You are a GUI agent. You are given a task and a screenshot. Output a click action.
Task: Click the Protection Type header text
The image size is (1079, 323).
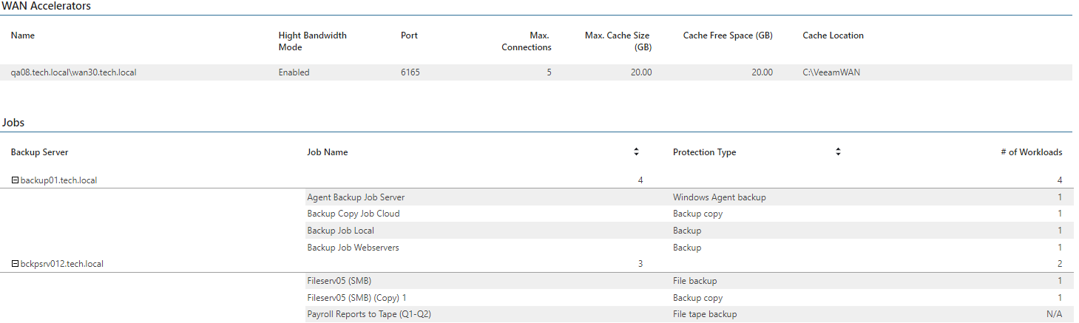coord(705,152)
